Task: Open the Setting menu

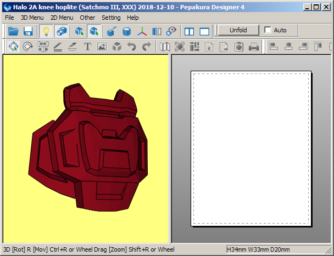Action: 111,18
